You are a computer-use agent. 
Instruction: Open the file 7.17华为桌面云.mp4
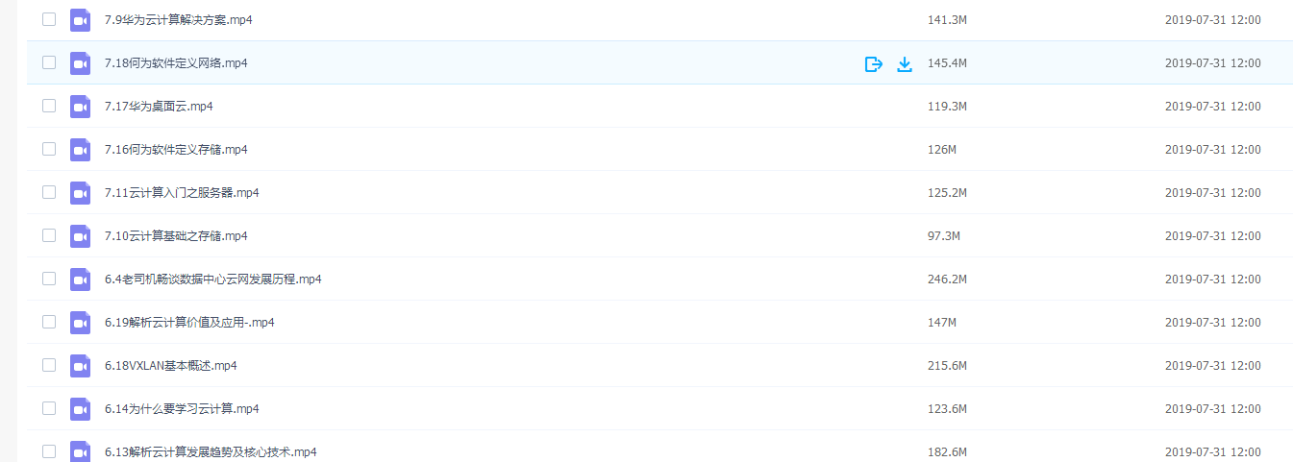click(159, 107)
